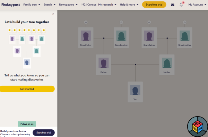Open the Search dropdown menu
This screenshot has height=137, width=208.
click(x=50, y=5)
